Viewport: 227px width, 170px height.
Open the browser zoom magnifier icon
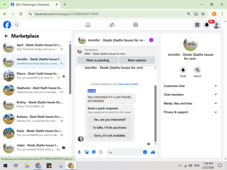click(x=188, y=14)
